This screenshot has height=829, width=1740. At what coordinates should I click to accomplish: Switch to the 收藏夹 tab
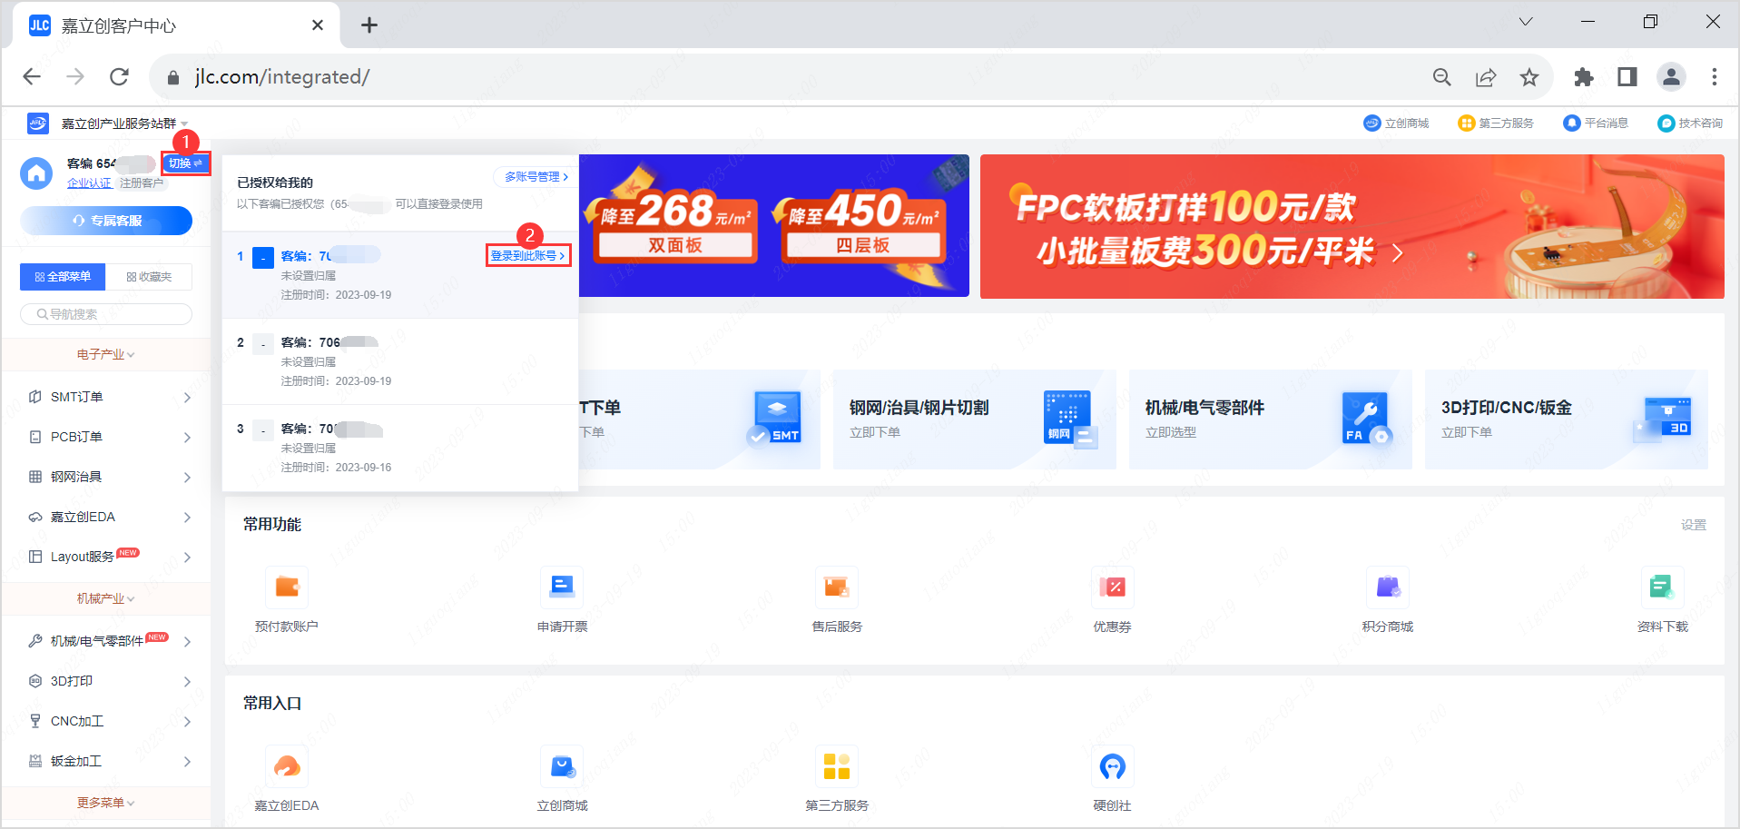coord(150,277)
